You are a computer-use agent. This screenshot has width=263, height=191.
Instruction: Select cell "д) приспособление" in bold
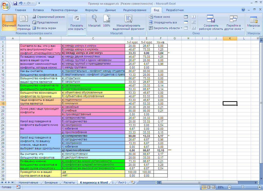[x=93, y=150]
